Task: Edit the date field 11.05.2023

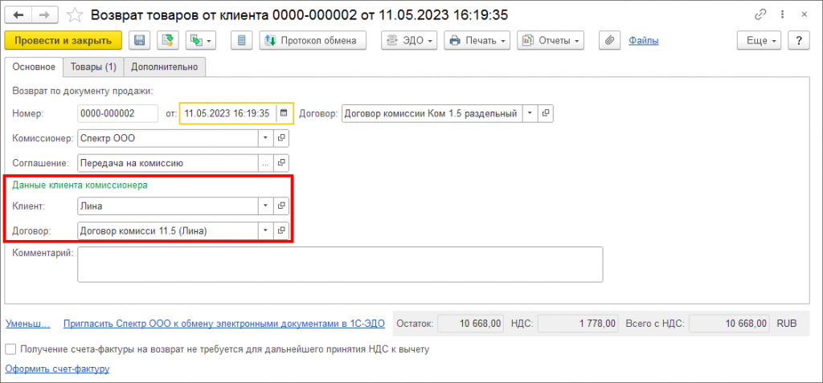Action: tap(228, 113)
